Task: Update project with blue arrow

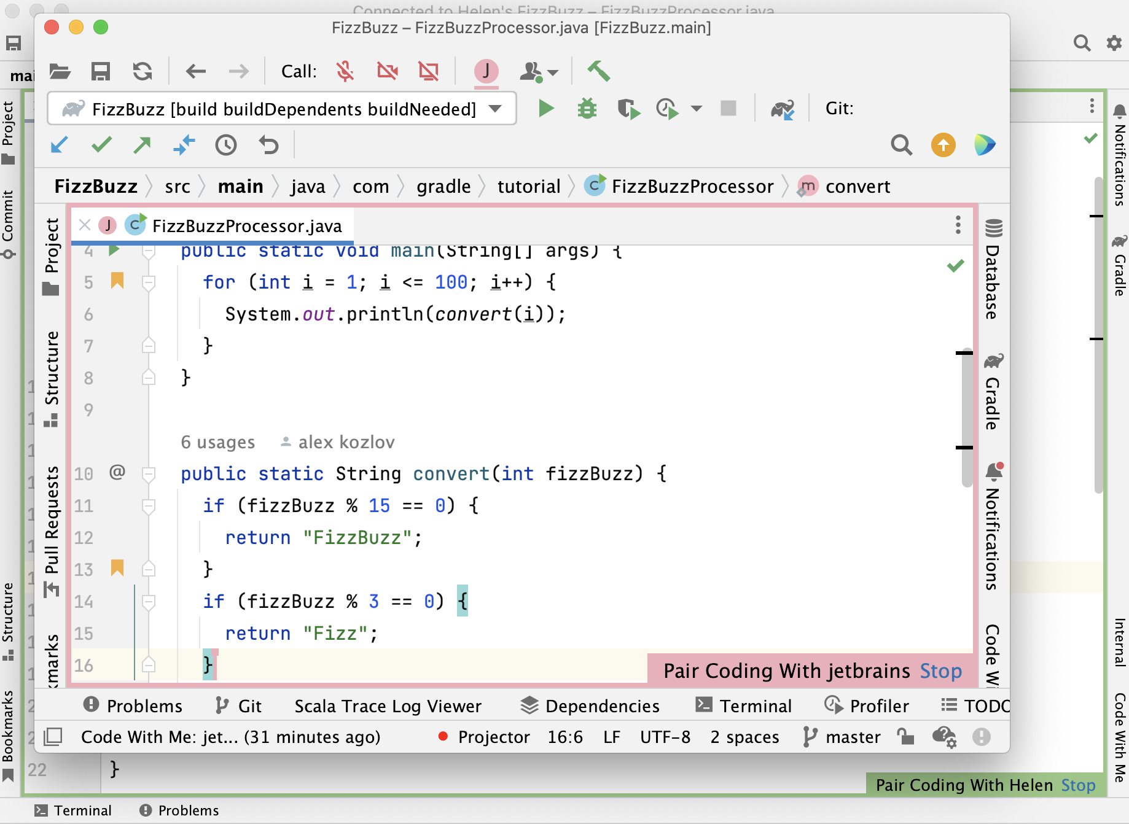Action: pyautogui.click(x=59, y=145)
